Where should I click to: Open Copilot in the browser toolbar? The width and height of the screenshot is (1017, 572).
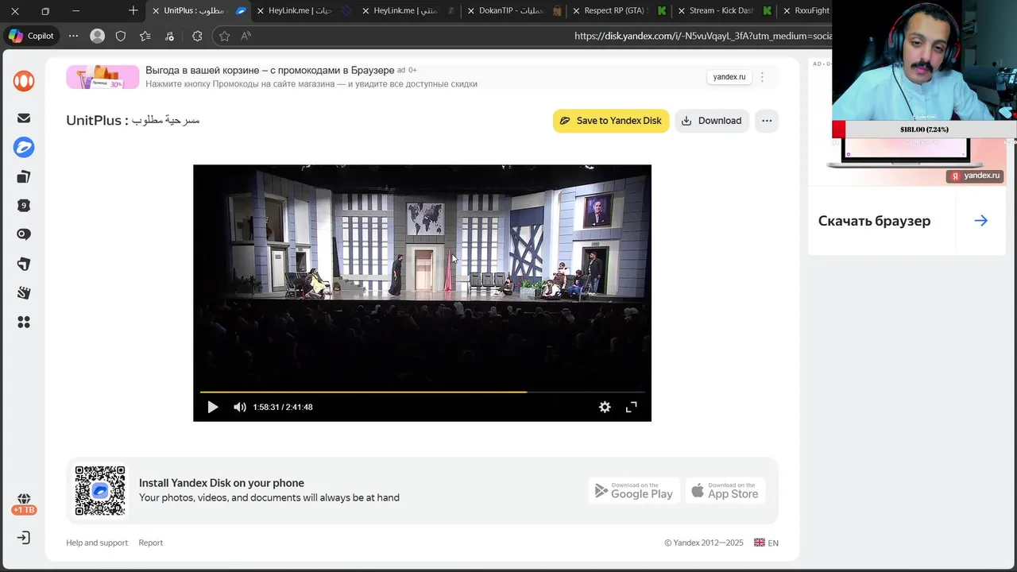31,36
